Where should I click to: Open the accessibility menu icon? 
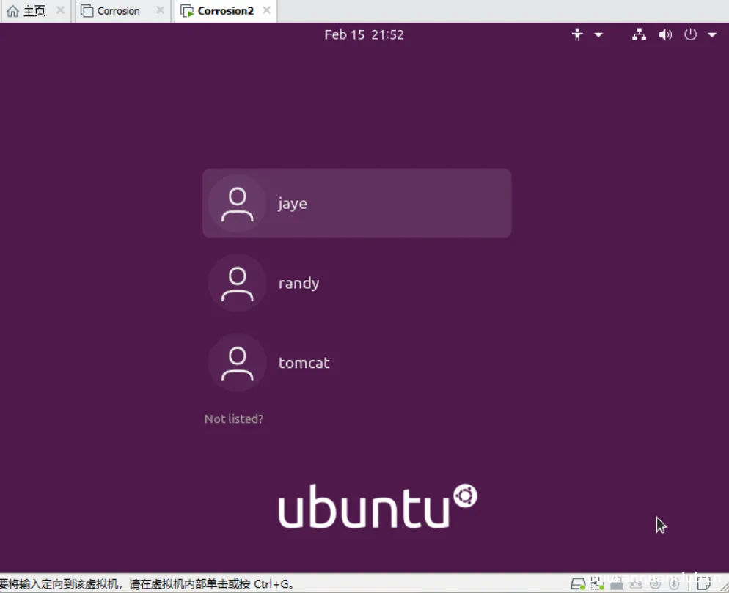pyautogui.click(x=577, y=34)
